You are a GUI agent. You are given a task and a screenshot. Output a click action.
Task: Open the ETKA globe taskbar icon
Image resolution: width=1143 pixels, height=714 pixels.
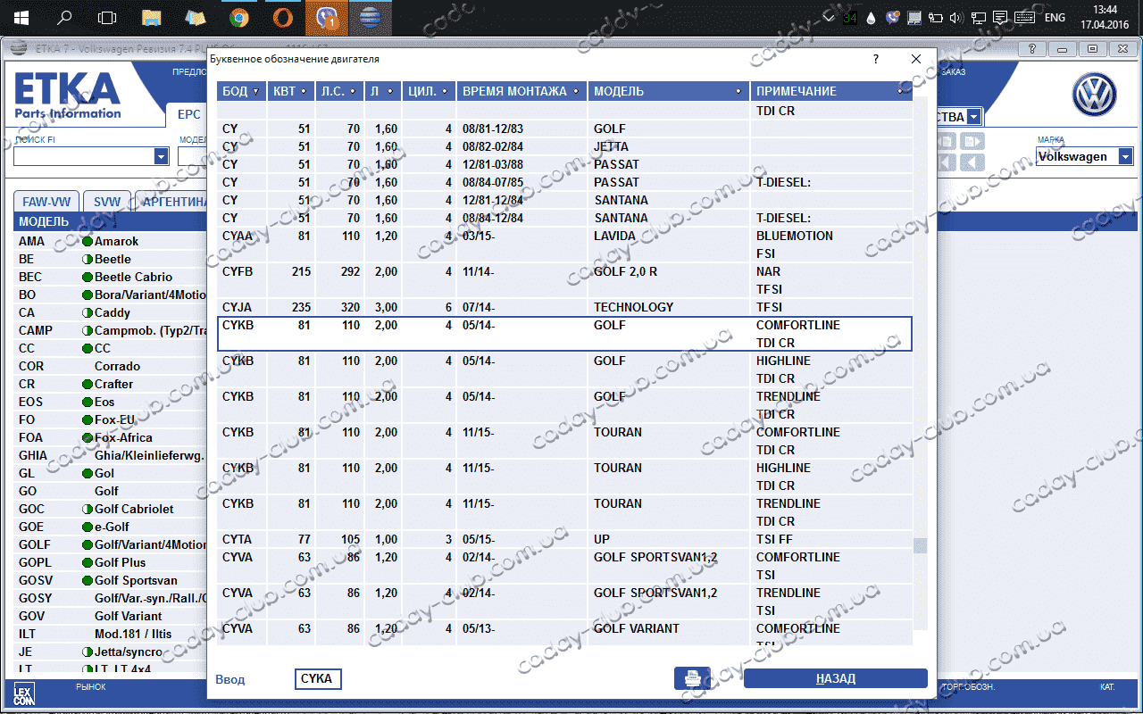point(369,17)
